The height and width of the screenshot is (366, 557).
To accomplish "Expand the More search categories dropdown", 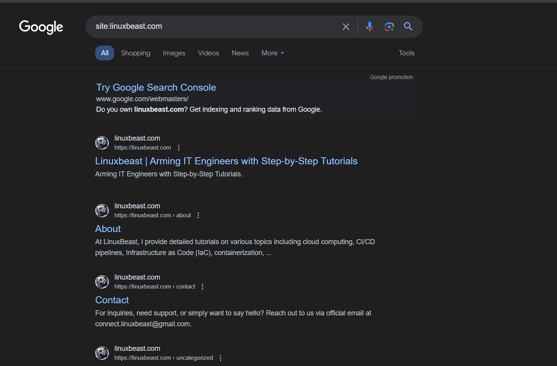I will pos(272,53).
